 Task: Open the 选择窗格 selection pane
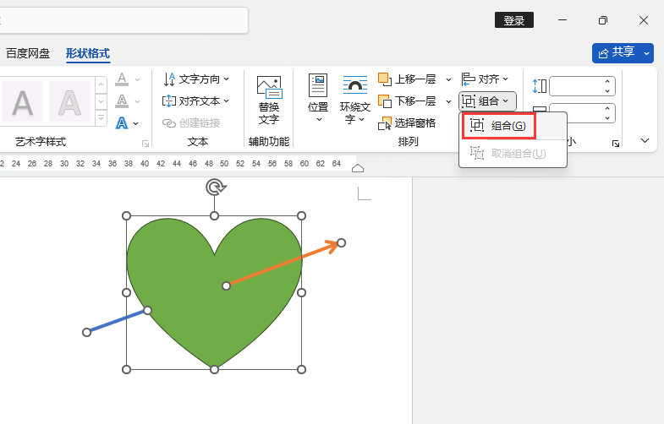point(407,123)
